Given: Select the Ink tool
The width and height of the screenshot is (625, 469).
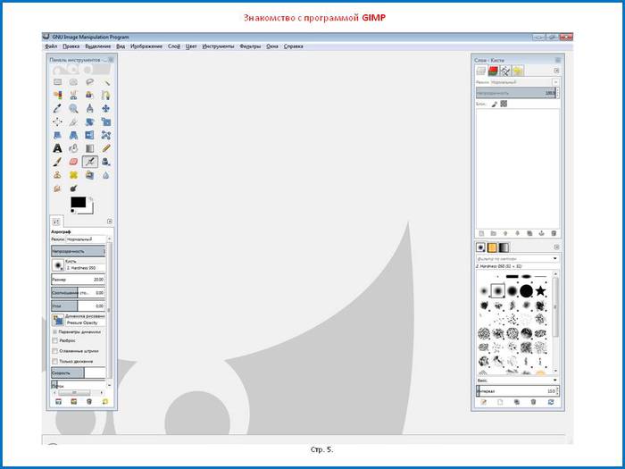Looking at the screenshot, I should (x=106, y=162).
